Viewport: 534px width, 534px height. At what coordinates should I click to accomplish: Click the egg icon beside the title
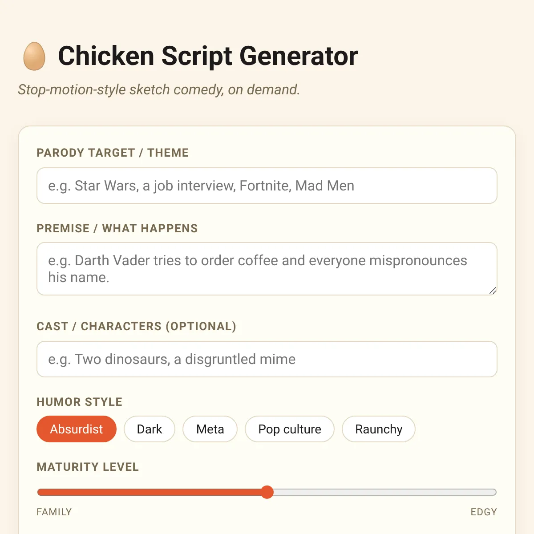(x=34, y=56)
